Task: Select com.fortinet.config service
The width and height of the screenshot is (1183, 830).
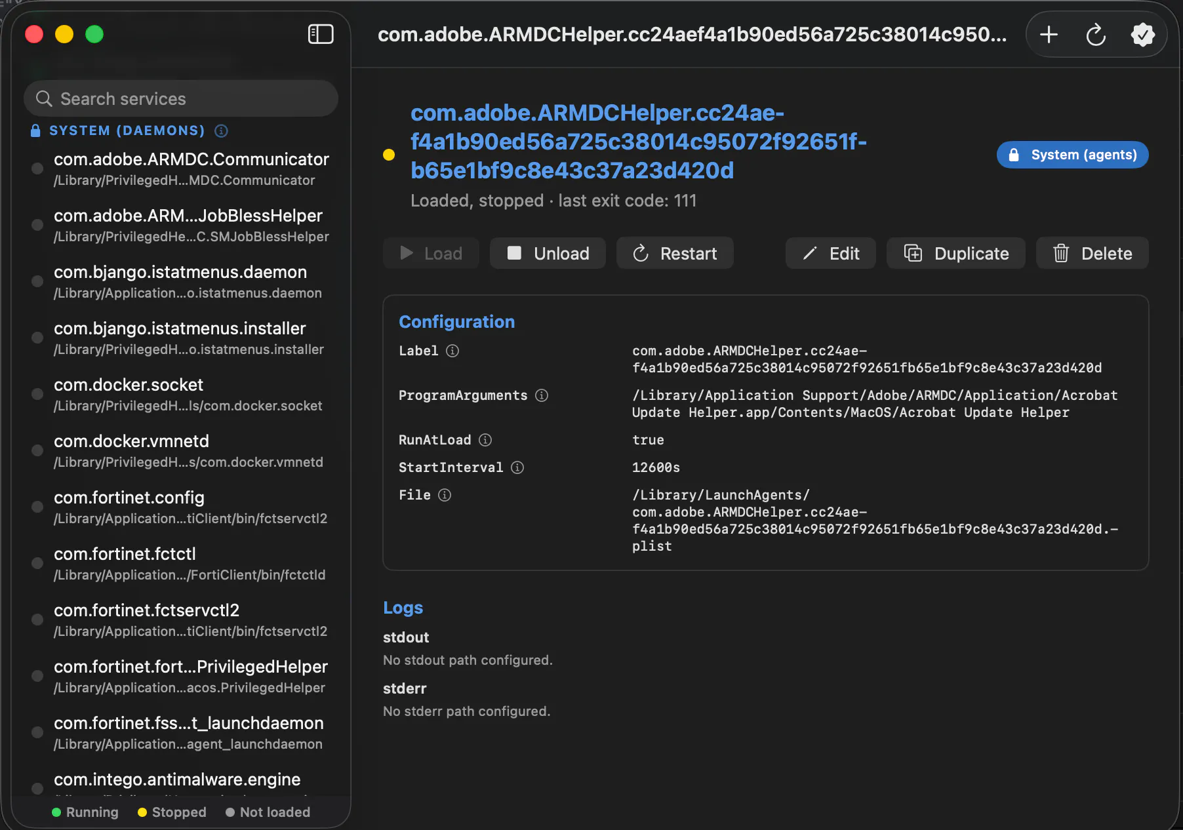Action: pyautogui.click(x=181, y=507)
